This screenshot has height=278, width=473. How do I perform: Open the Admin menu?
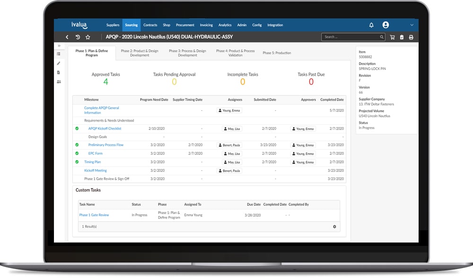(x=242, y=25)
